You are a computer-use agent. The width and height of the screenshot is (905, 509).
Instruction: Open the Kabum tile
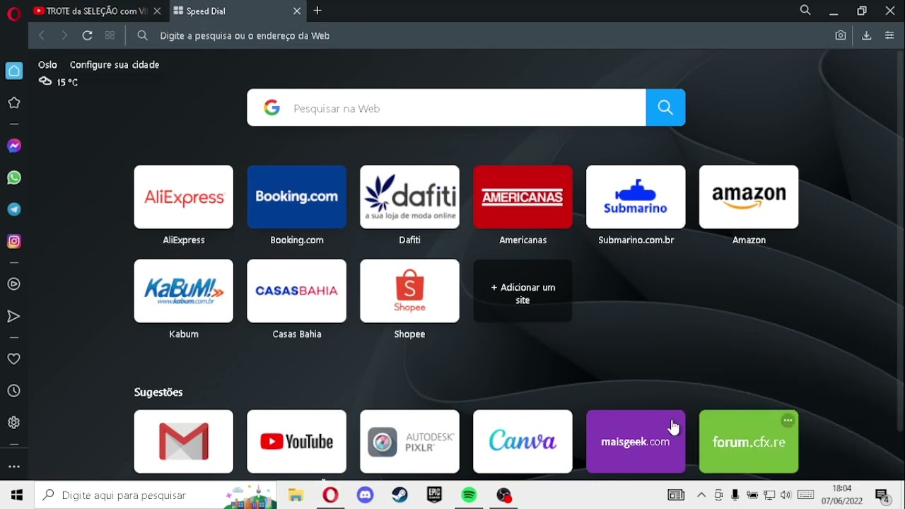(x=184, y=291)
